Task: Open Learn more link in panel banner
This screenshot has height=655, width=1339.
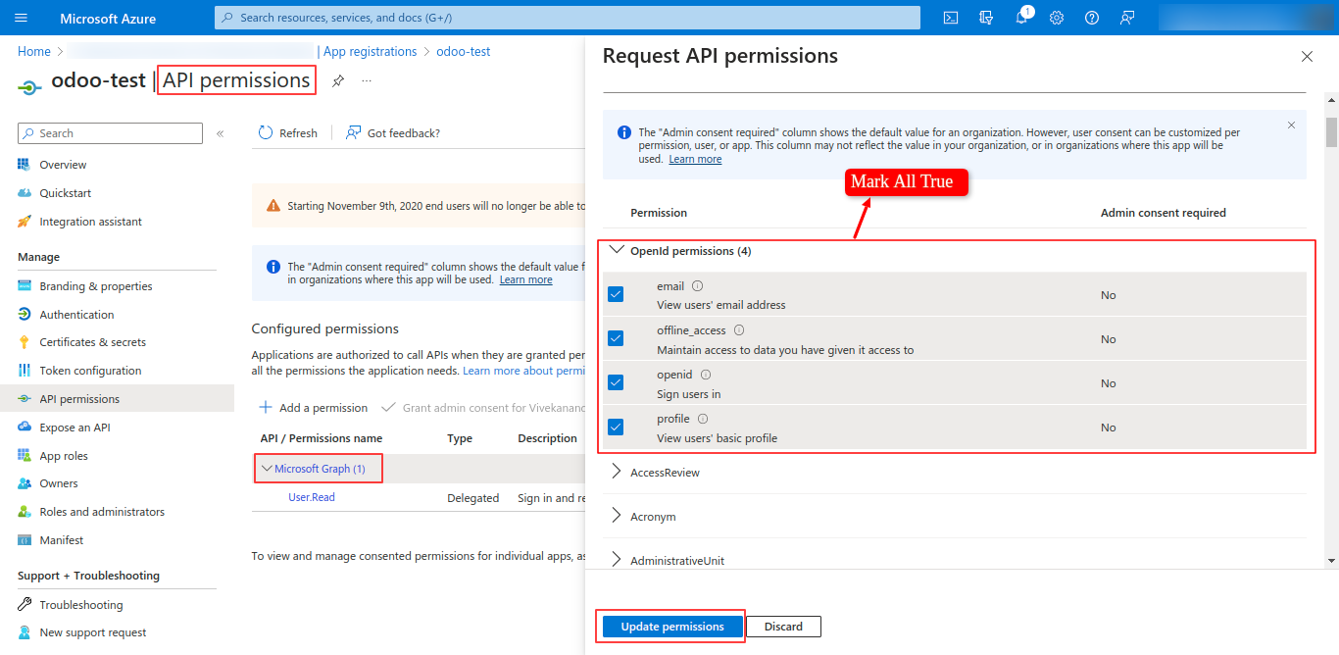Action: coord(695,159)
